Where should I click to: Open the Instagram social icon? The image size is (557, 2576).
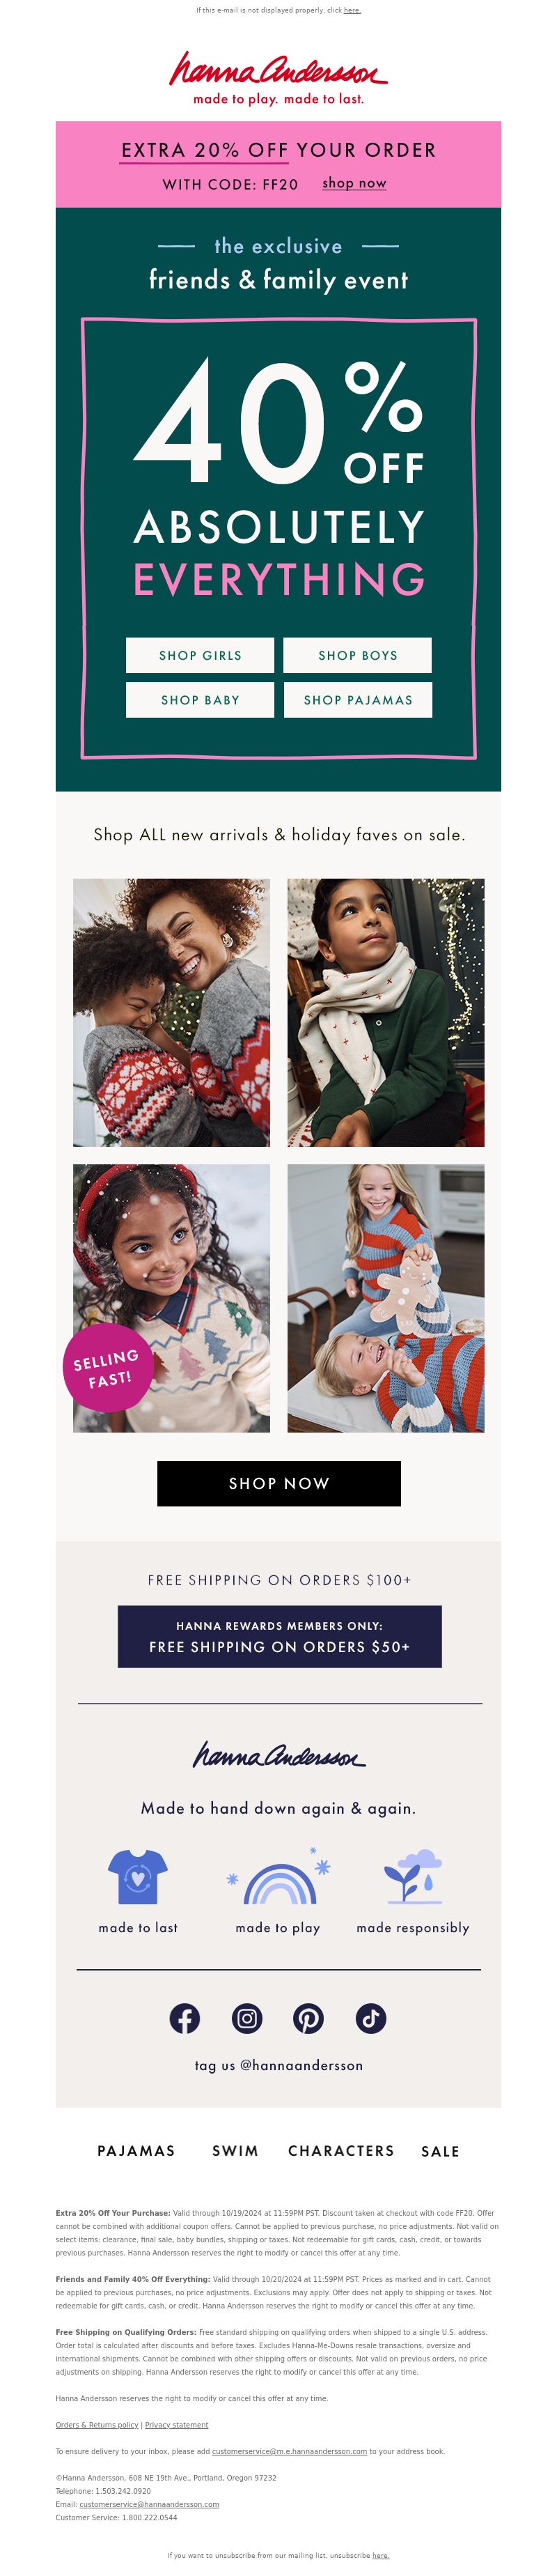point(247,2018)
